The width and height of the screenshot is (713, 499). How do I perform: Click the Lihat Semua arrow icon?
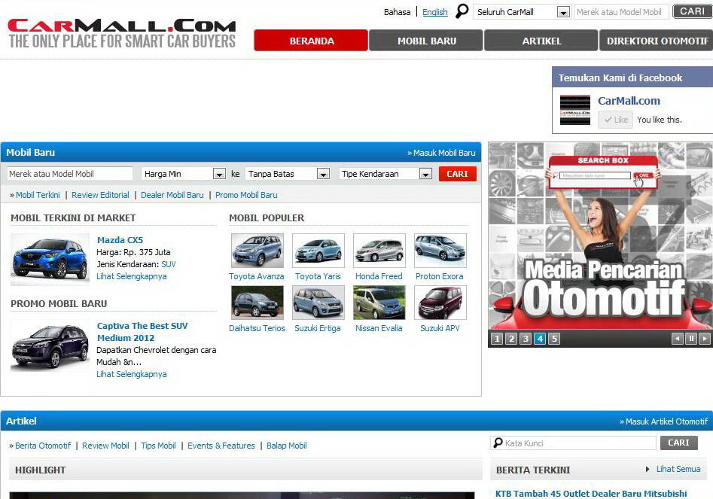pos(647,469)
